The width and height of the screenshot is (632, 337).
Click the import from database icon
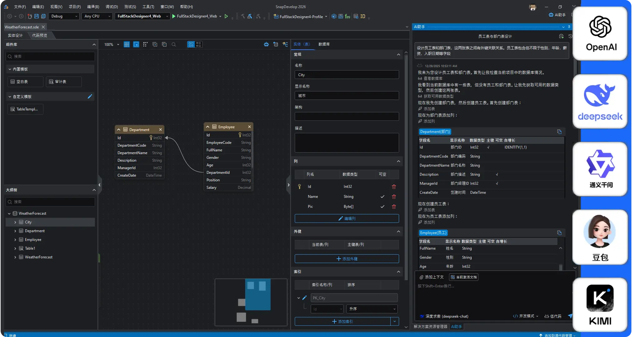pyautogui.click(x=275, y=44)
